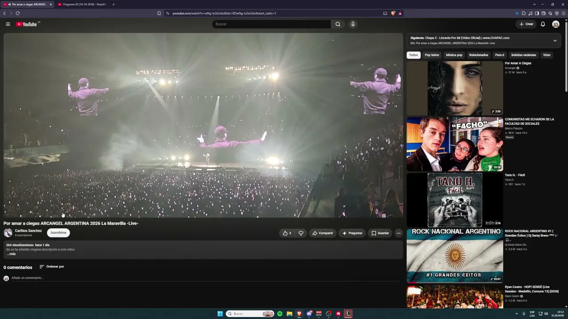
Task: Select the Pop latino filter chip
Action: click(432, 55)
